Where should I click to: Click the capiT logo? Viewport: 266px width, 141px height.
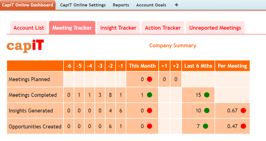pyautogui.click(x=25, y=46)
